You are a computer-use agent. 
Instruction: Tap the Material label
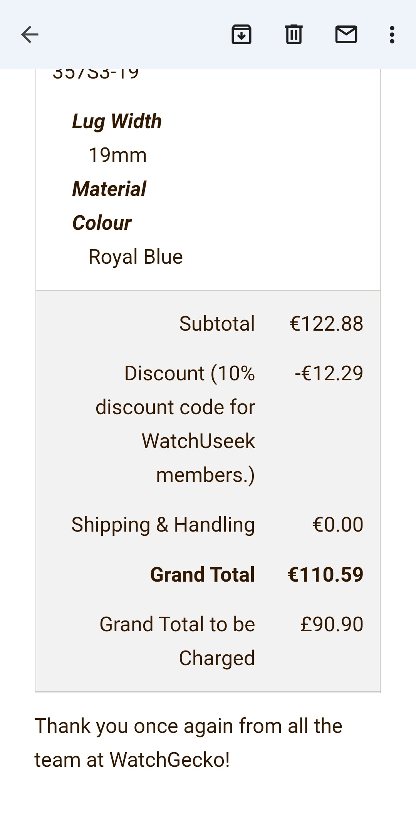click(x=109, y=189)
